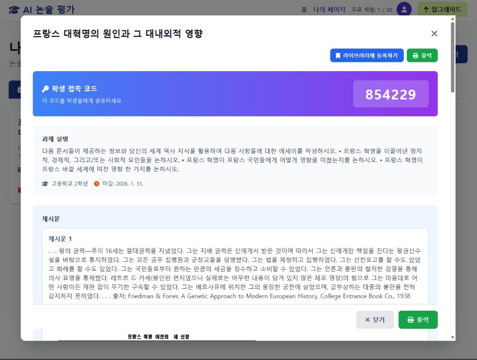477x360 pixels.
Task: Click the upward arrow icon on 업그레이드 button
Action: (427, 9)
